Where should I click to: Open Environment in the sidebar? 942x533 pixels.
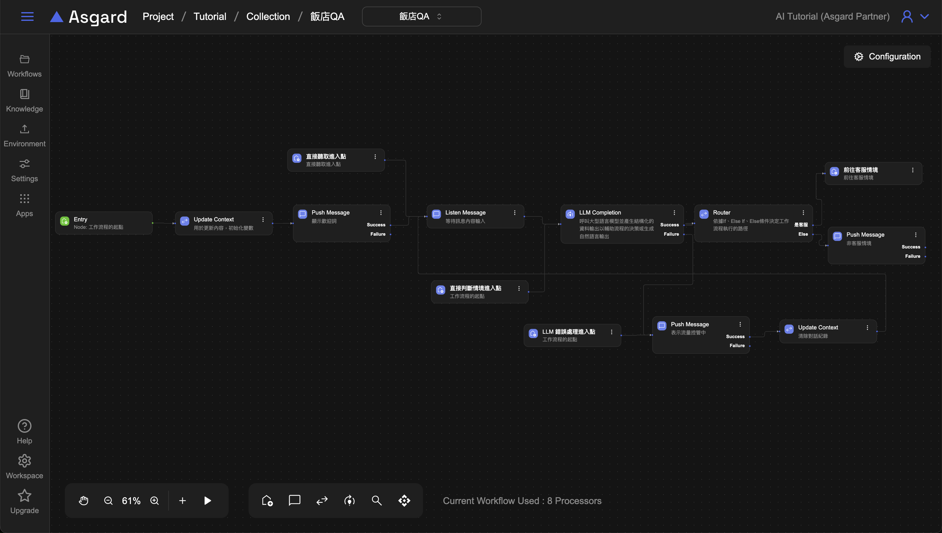coord(25,135)
